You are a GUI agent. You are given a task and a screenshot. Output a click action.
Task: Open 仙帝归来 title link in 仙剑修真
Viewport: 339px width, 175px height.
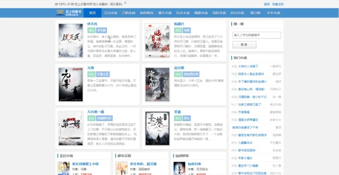click(194, 164)
